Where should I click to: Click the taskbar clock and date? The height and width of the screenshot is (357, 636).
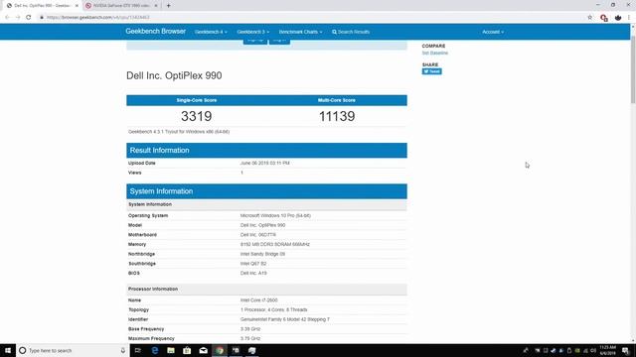pos(607,350)
